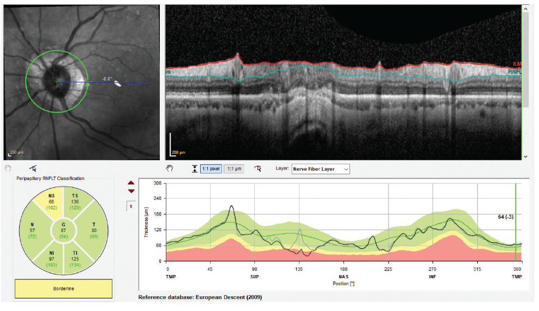The height and width of the screenshot is (311, 539).
Task: Click the G global average value 87
Action: 64,230
